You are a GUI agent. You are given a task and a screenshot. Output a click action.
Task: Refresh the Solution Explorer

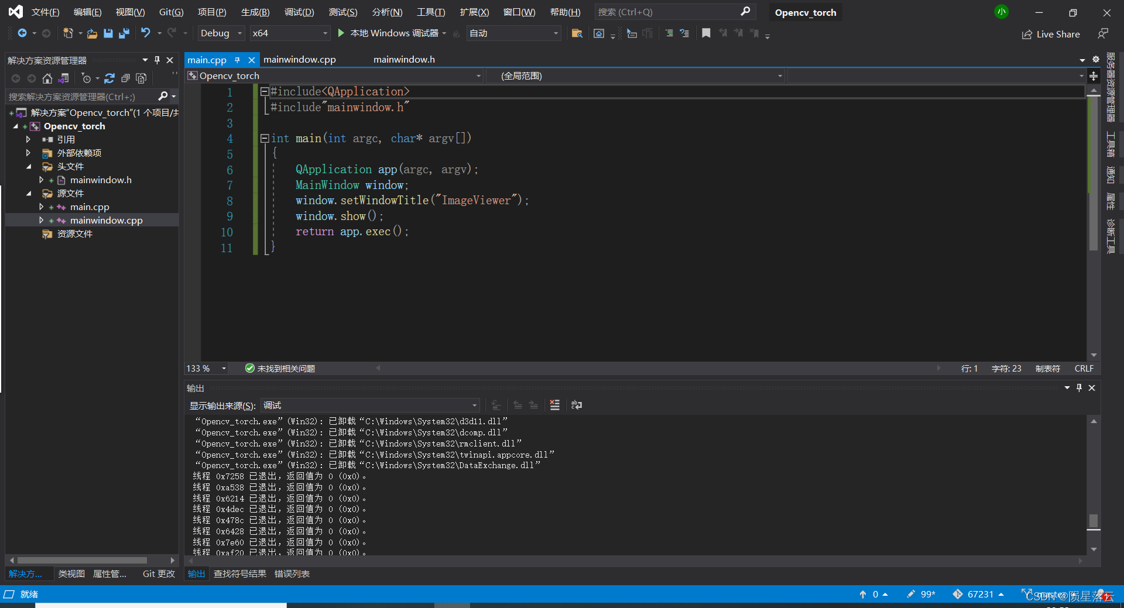tap(109, 78)
